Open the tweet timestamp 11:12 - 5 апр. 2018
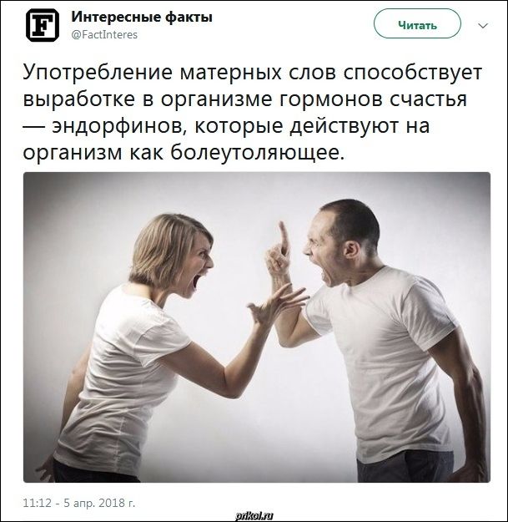This screenshot has width=508, height=522. click(x=79, y=502)
